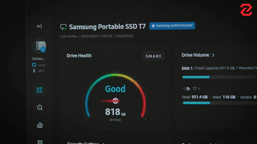Image resolution: width=257 pixels, height=144 pixels.
Task: Go to next volume after T7 label
Action: 199,89
